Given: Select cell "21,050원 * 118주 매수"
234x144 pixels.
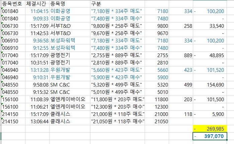Looking at the screenshot, I should coord(118,122).
